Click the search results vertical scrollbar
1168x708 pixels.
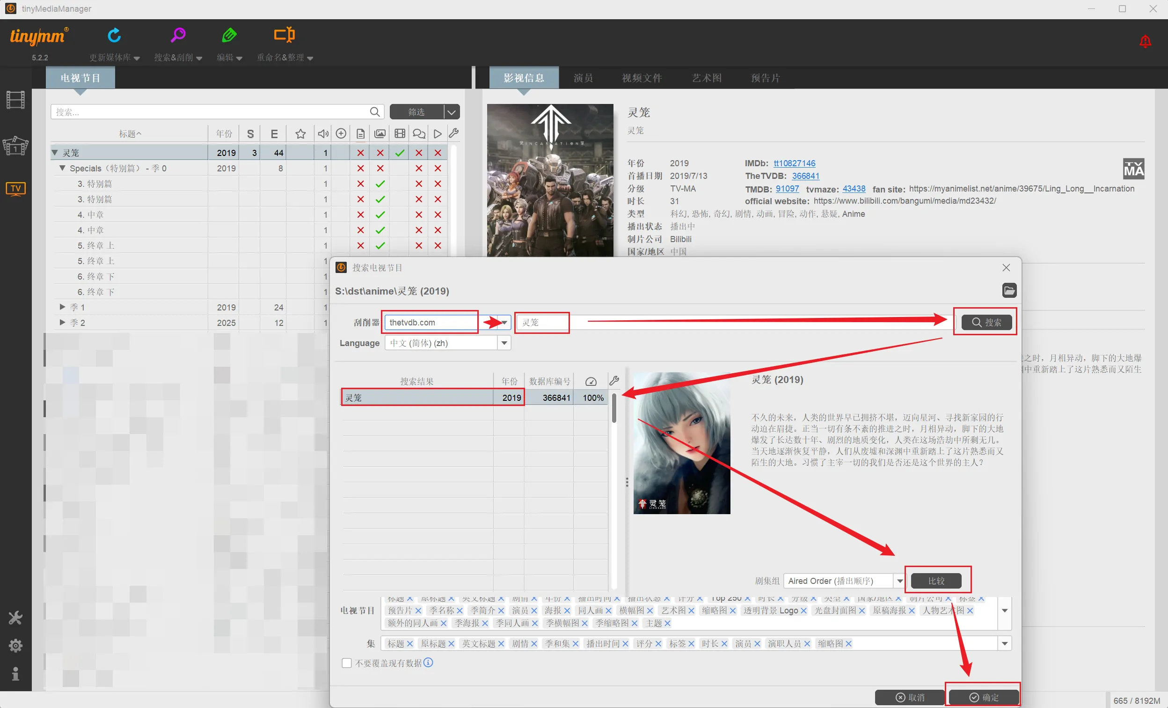(614, 409)
